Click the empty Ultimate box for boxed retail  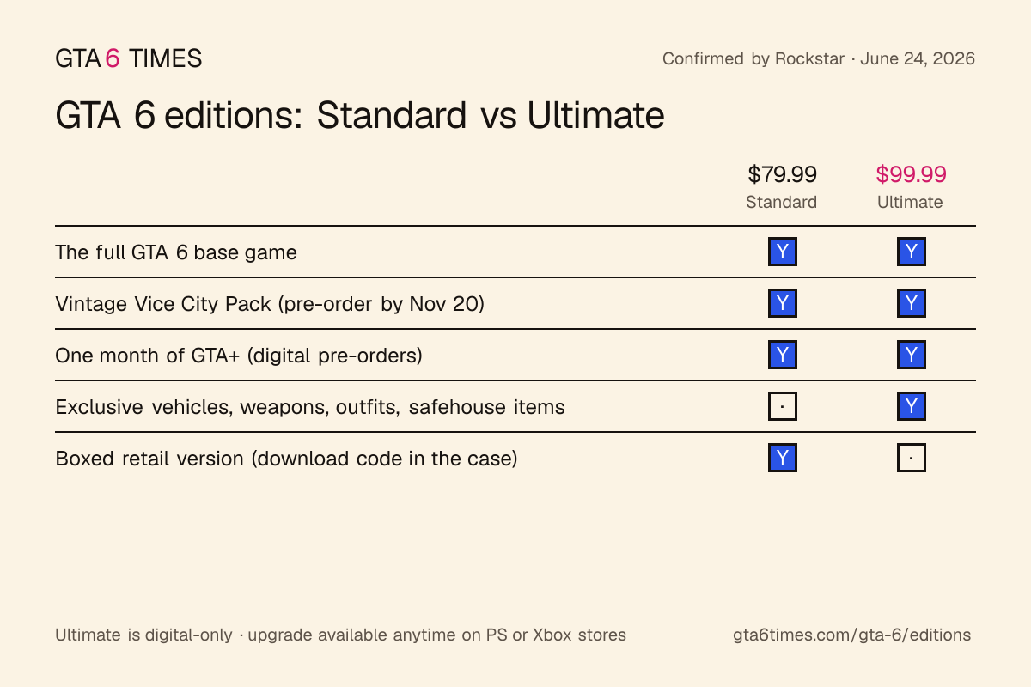coord(911,458)
